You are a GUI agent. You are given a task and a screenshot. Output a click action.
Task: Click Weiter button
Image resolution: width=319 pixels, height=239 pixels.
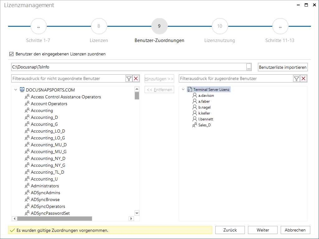point(263,230)
